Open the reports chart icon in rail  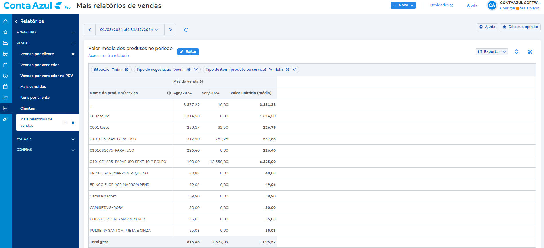[x=5, y=108]
